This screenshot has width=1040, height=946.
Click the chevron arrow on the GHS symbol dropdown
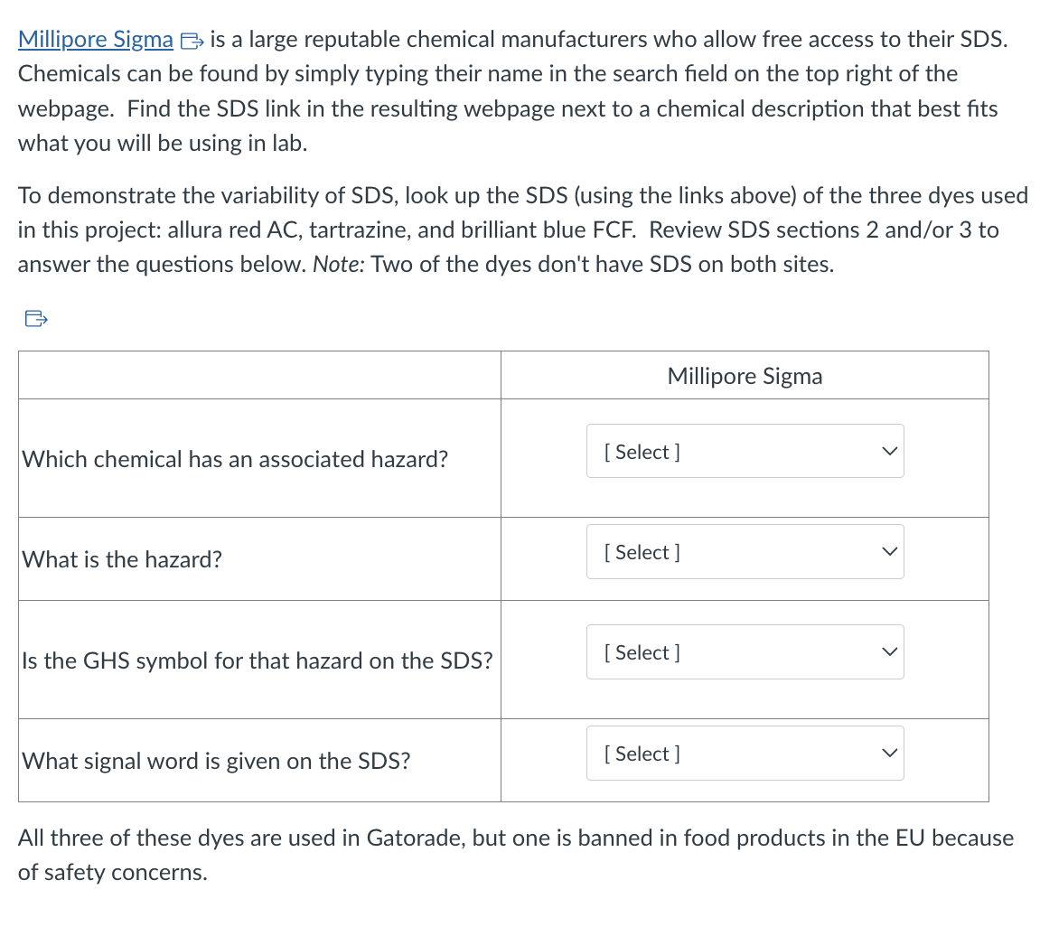(x=889, y=652)
